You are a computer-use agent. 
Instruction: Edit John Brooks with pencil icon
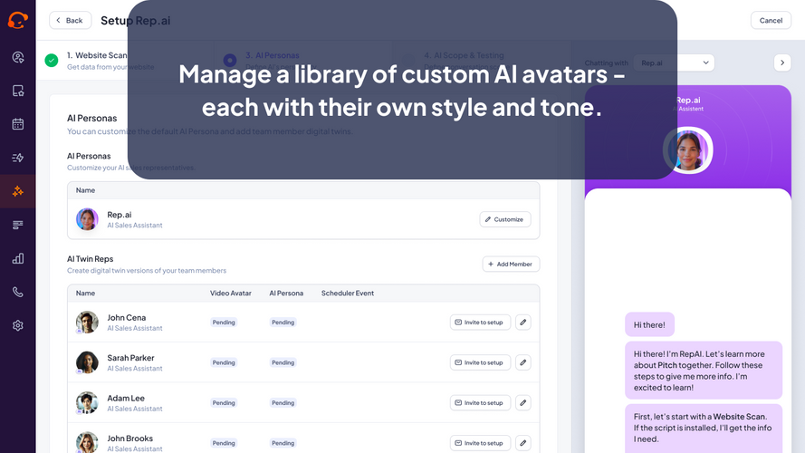click(523, 443)
